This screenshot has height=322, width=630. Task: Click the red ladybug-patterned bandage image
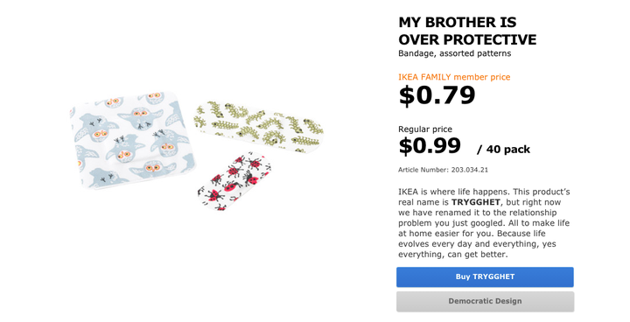[x=234, y=181]
